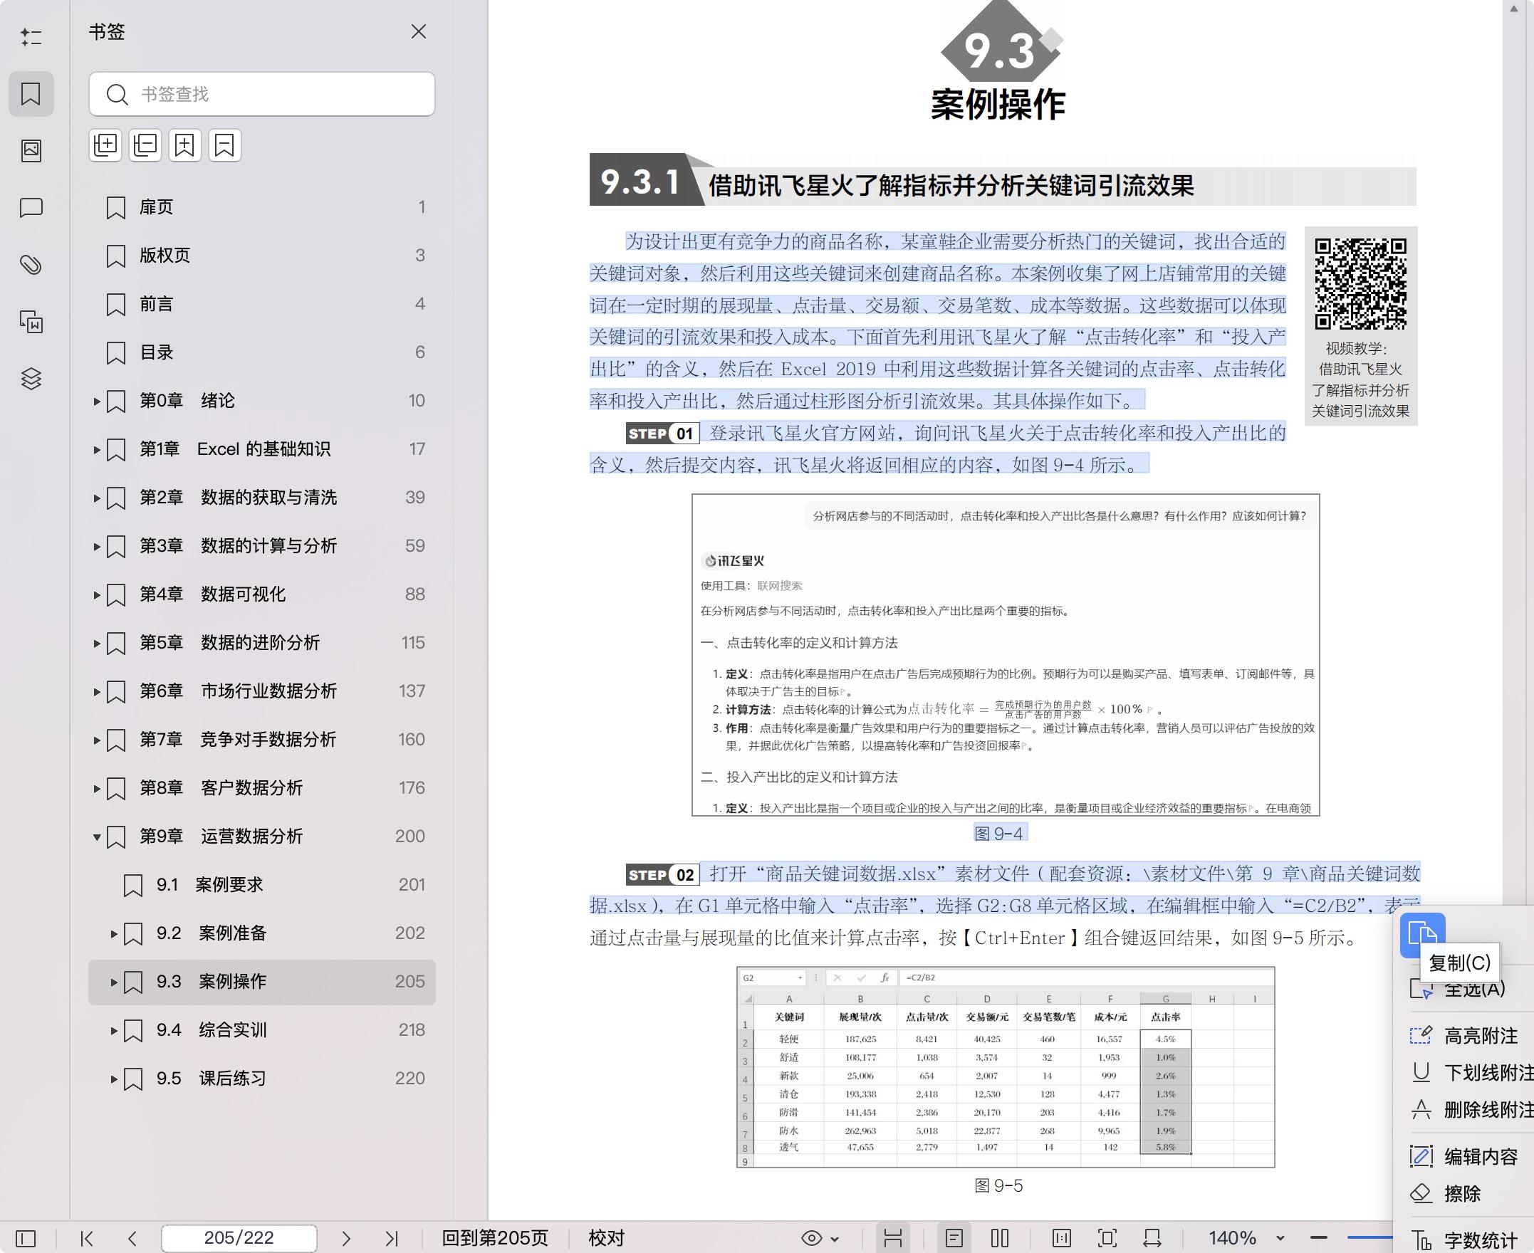This screenshot has width=1534, height=1253.
Task: Close the bookmarks panel
Action: click(419, 32)
